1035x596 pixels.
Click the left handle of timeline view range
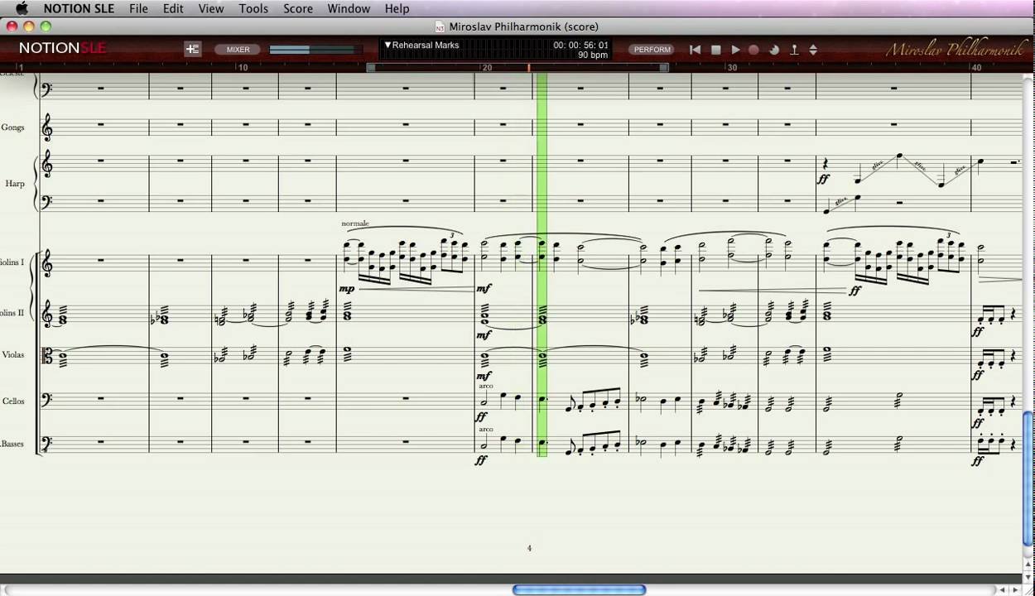(371, 68)
